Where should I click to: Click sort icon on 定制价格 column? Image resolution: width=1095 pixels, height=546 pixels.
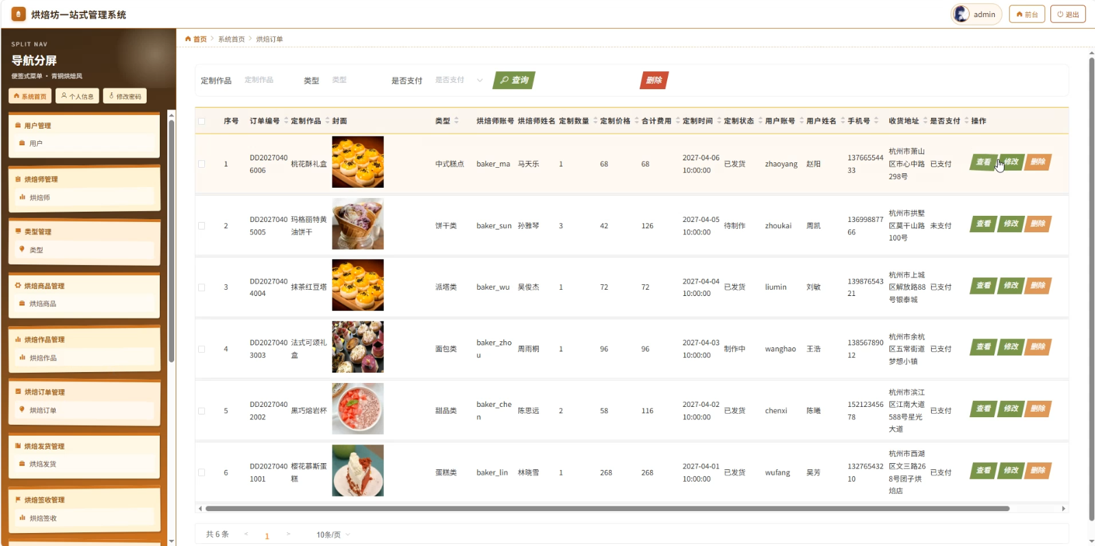click(636, 121)
